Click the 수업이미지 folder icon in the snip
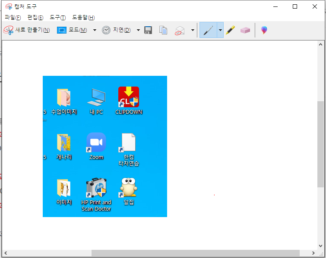The width and height of the screenshot is (326, 258). pos(64,97)
